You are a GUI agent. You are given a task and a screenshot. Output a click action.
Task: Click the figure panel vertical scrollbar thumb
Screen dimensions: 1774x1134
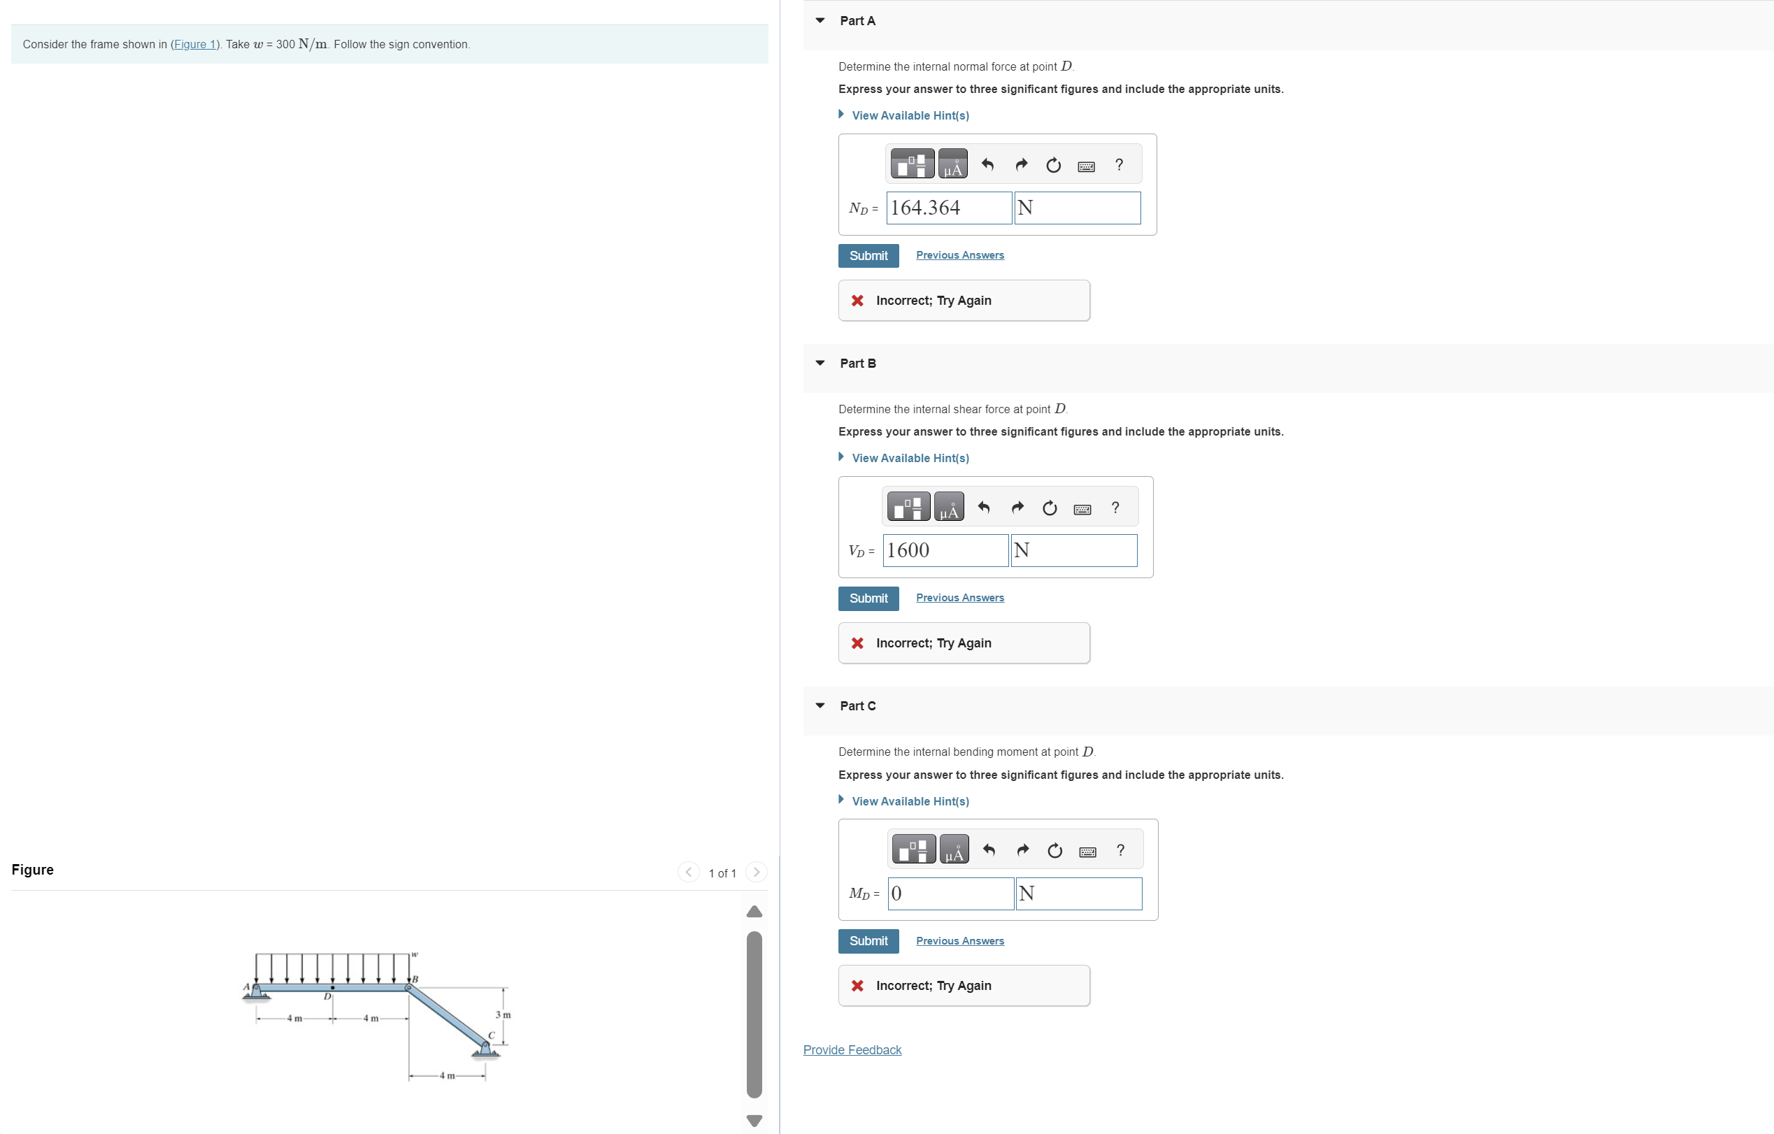754,1014
